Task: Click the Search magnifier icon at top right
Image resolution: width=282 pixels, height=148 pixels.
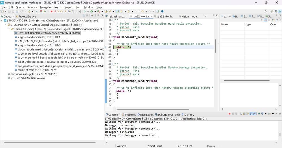Action: tap(266, 12)
